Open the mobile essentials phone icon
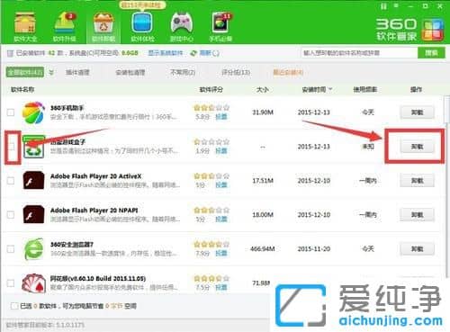Viewport: 450px width, 332px height. (x=221, y=22)
